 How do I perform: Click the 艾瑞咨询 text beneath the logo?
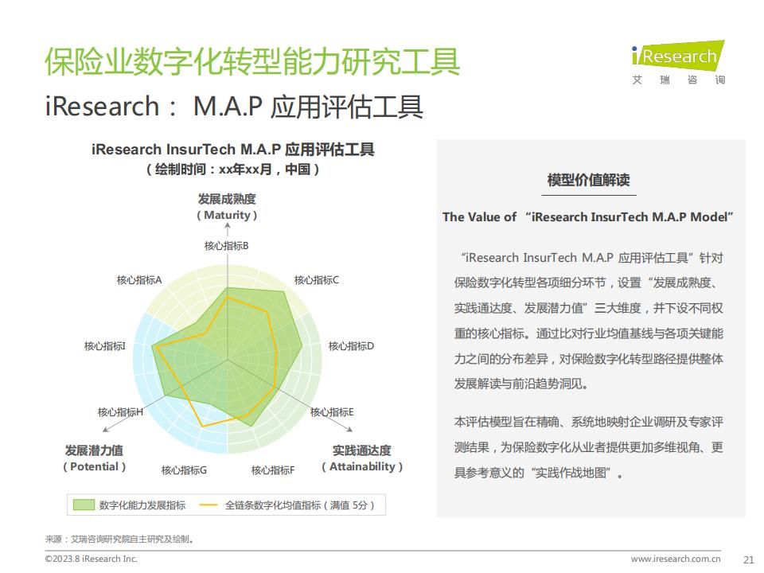coord(678,80)
